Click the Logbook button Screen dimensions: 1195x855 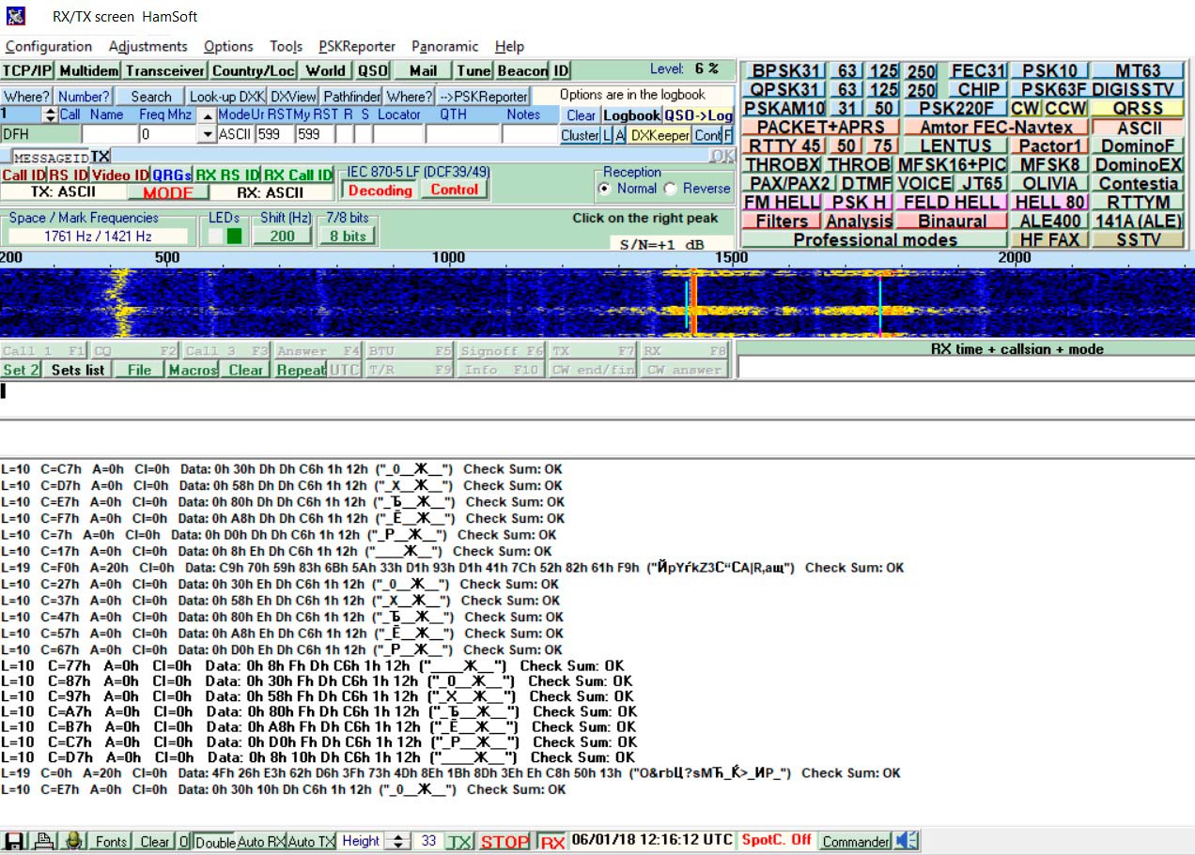coord(631,115)
